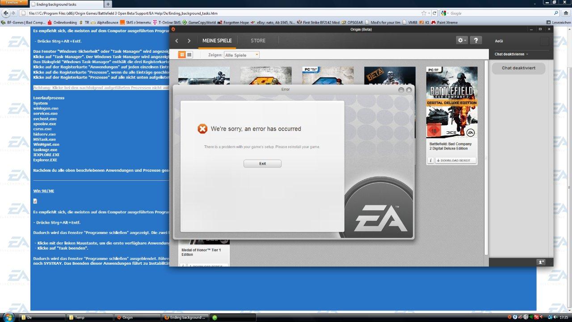Bookmark page with the star icon

click(424, 13)
